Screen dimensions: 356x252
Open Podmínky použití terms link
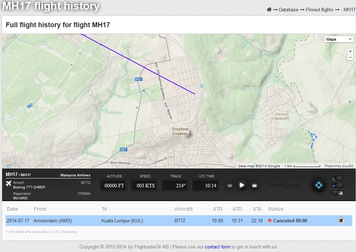(x=339, y=166)
